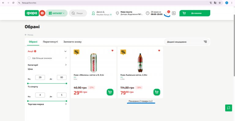Remove Оболонь beer from favorites heart
Screen dimensions: 235x121
click(x=112, y=51)
